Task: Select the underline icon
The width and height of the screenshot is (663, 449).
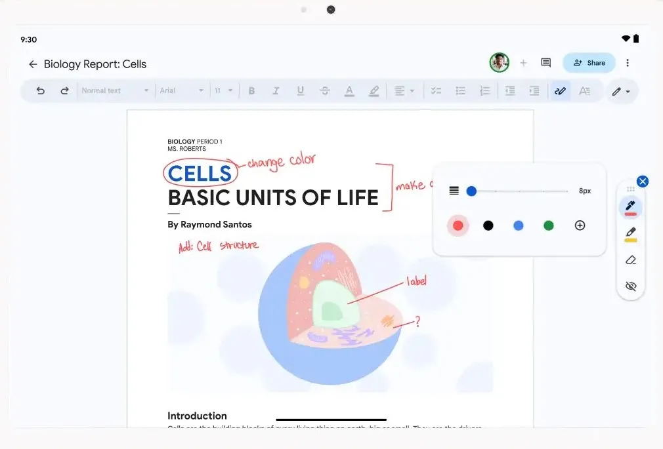Action: 300,90
